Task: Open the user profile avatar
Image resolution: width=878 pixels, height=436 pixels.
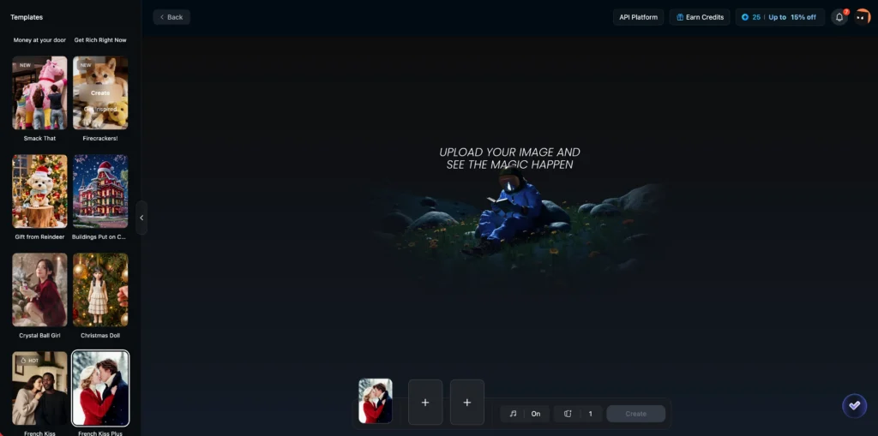Action: [862, 17]
